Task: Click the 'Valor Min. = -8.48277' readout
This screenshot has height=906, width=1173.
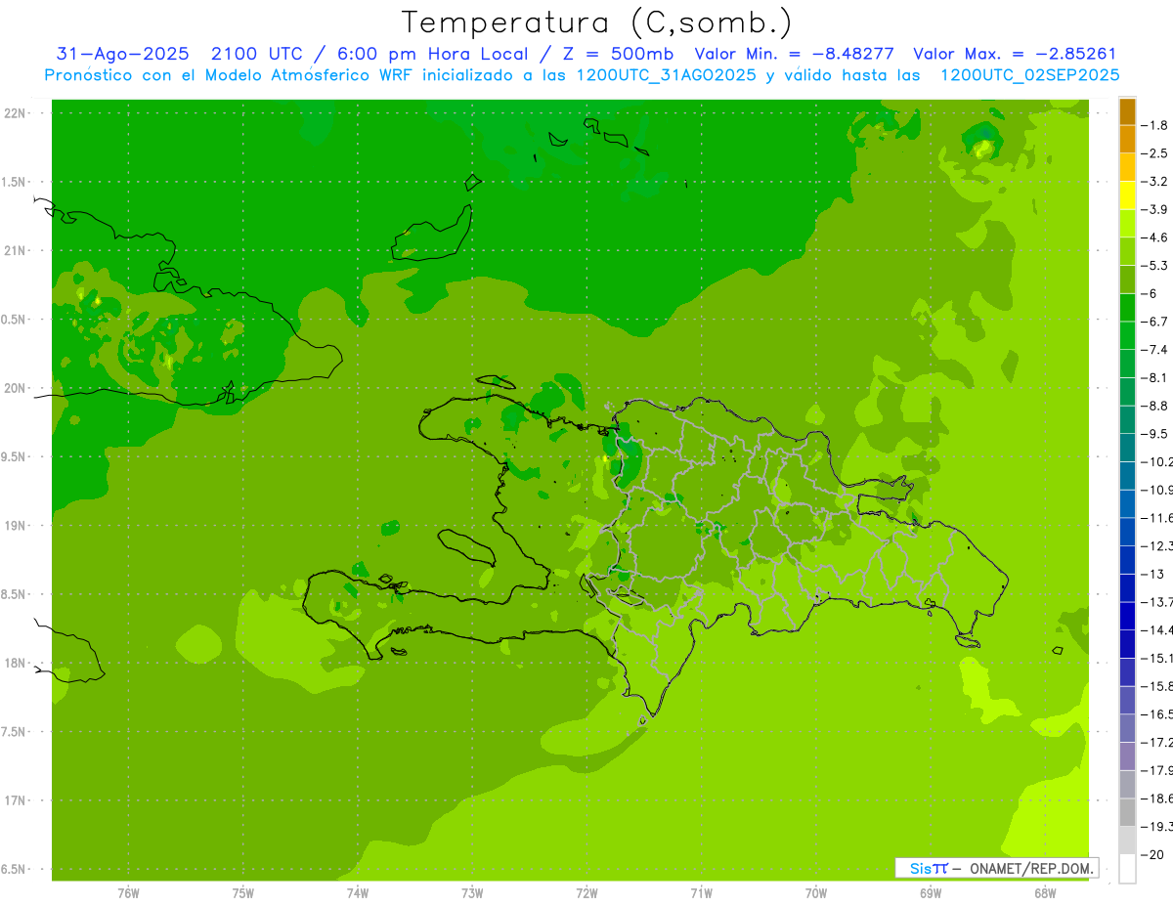Action: tap(795, 54)
